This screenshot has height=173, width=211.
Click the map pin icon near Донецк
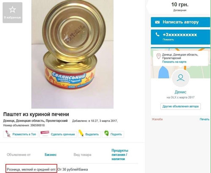tap(159, 56)
